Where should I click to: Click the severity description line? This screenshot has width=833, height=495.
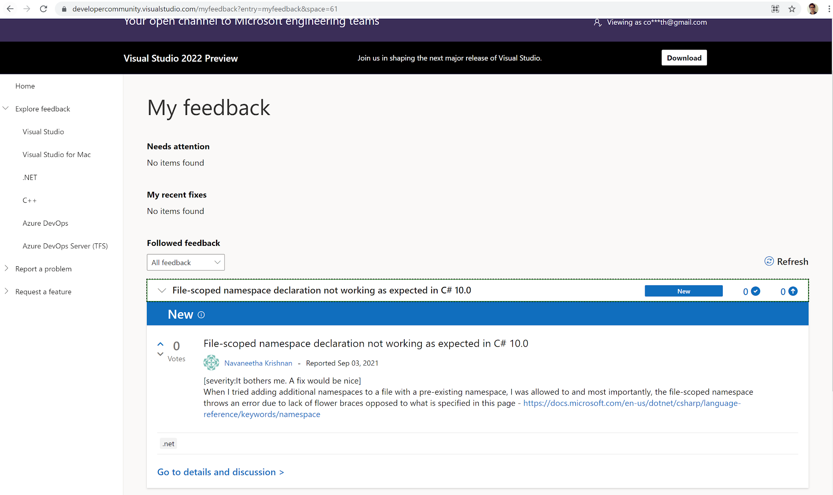282,381
